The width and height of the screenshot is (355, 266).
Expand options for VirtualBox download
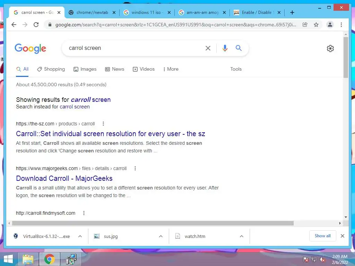pyautogui.click(x=80, y=236)
